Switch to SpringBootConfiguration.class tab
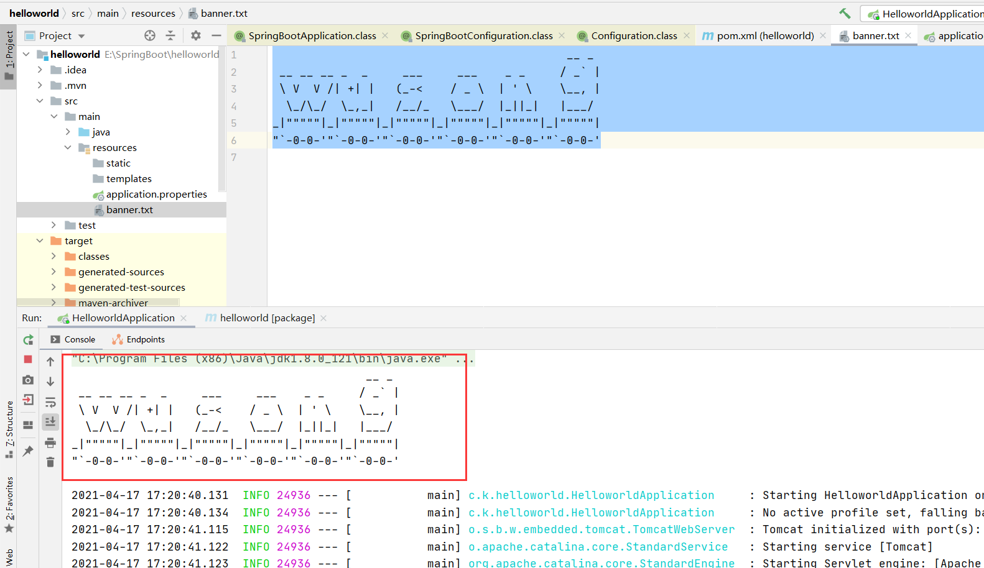The image size is (984, 568). pyautogui.click(x=483, y=35)
